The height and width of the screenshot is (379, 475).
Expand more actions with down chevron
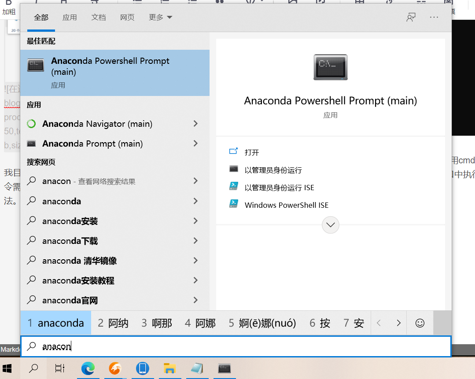tap(330, 225)
